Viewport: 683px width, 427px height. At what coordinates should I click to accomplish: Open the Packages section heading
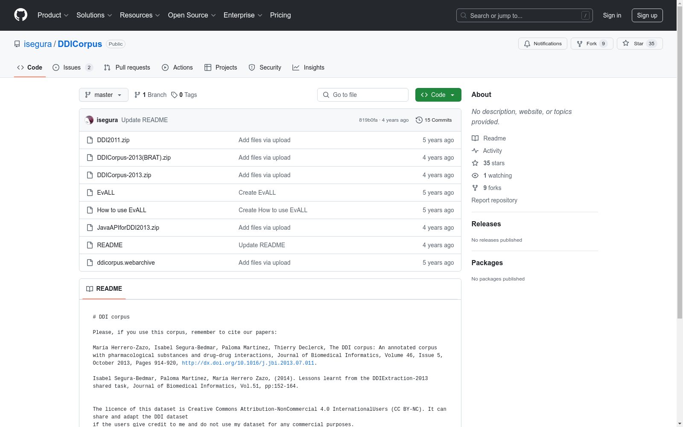point(487,263)
